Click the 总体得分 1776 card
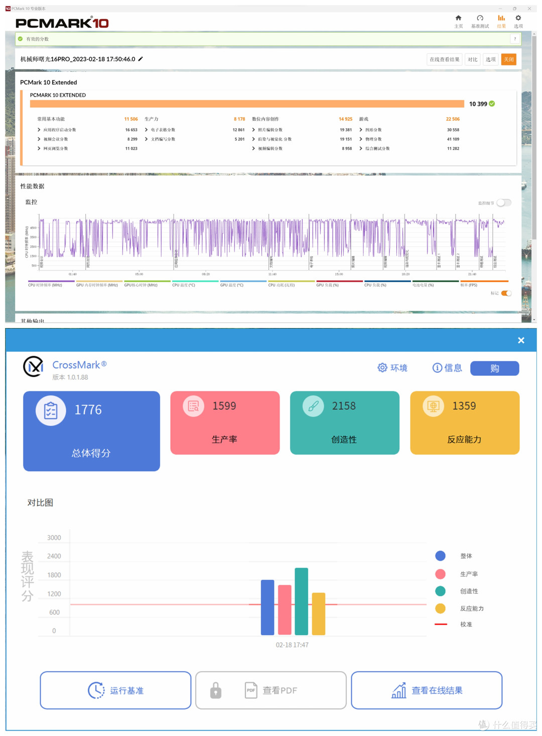542x736 pixels. click(x=91, y=431)
